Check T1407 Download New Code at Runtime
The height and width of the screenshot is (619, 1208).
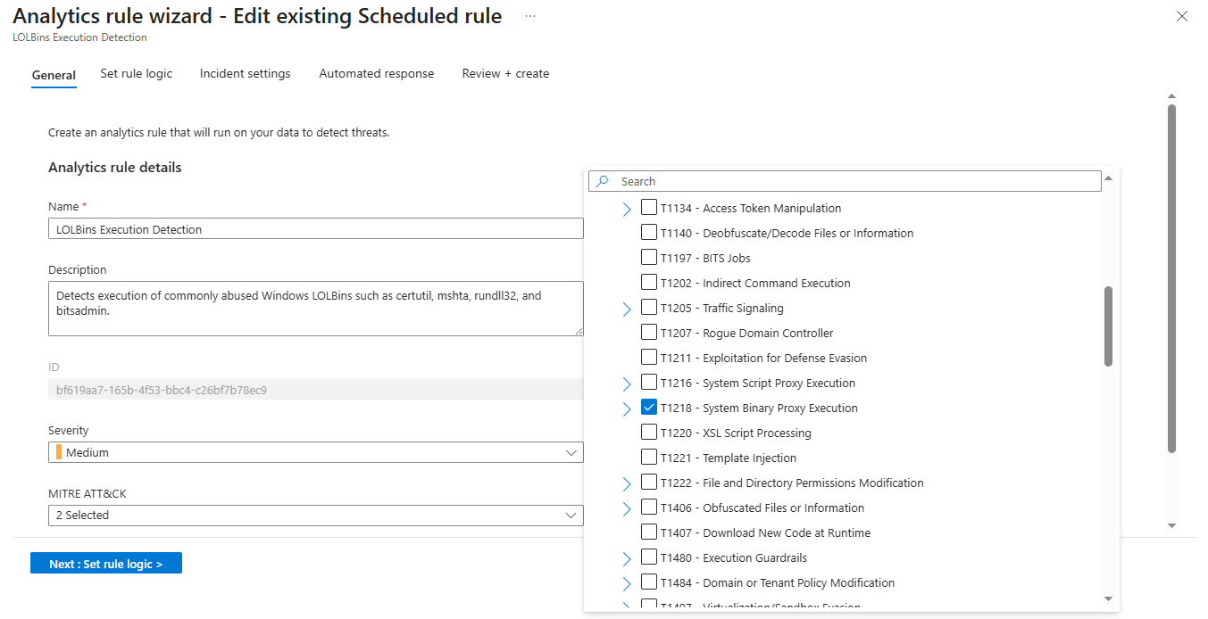pyautogui.click(x=649, y=532)
